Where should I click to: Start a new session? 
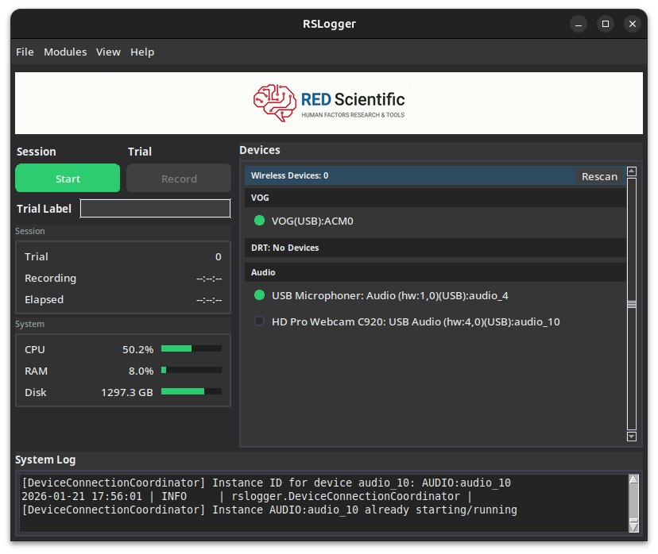coord(68,178)
